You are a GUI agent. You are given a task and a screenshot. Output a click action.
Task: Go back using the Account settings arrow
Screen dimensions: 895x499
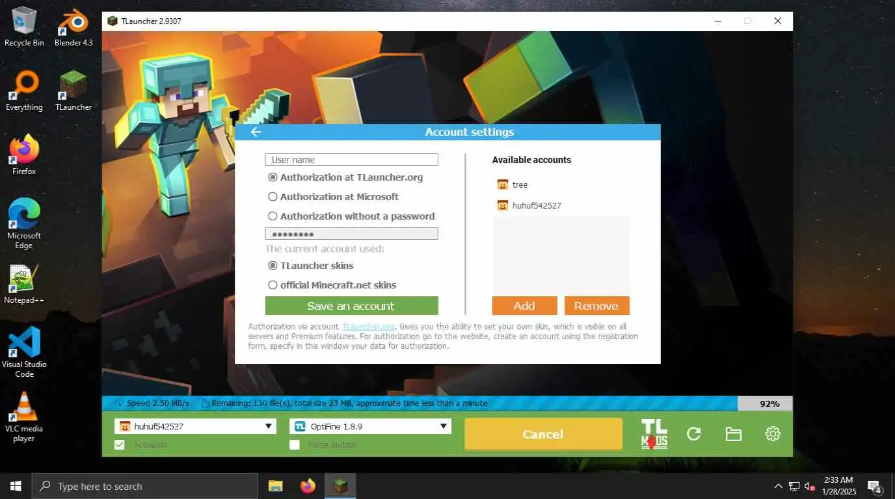click(256, 132)
